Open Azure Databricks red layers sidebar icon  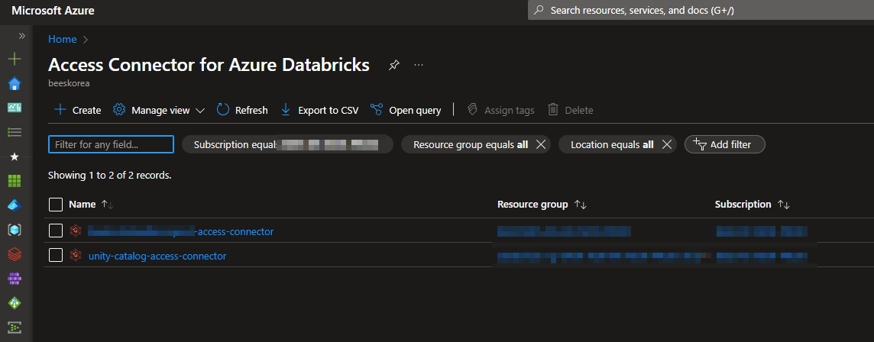point(15,254)
